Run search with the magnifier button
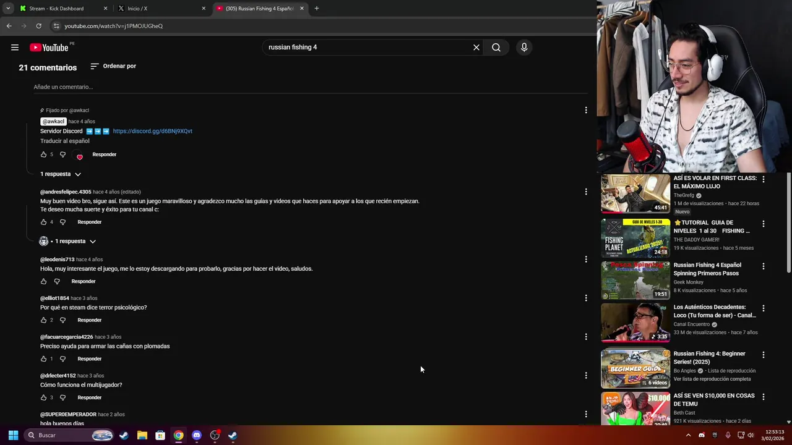Image resolution: width=792 pixels, height=445 pixels. (496, 48)
